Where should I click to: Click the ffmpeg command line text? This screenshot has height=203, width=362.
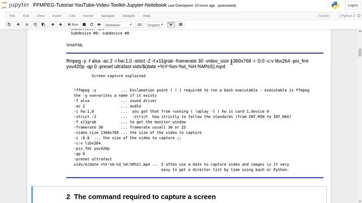(187, 64)
